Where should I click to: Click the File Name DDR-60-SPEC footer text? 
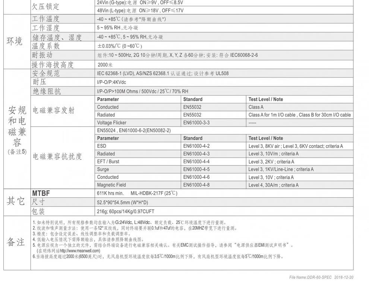coord(321,277)
